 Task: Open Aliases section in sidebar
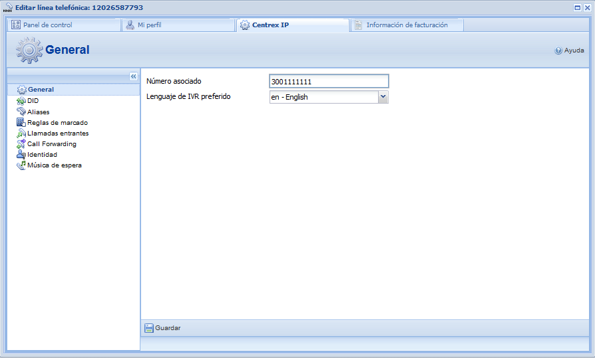point(39,112)
